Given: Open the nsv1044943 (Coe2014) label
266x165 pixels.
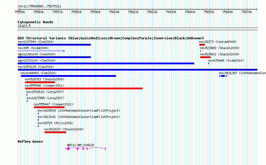Looking at the screenshot, I should [39, 73].
